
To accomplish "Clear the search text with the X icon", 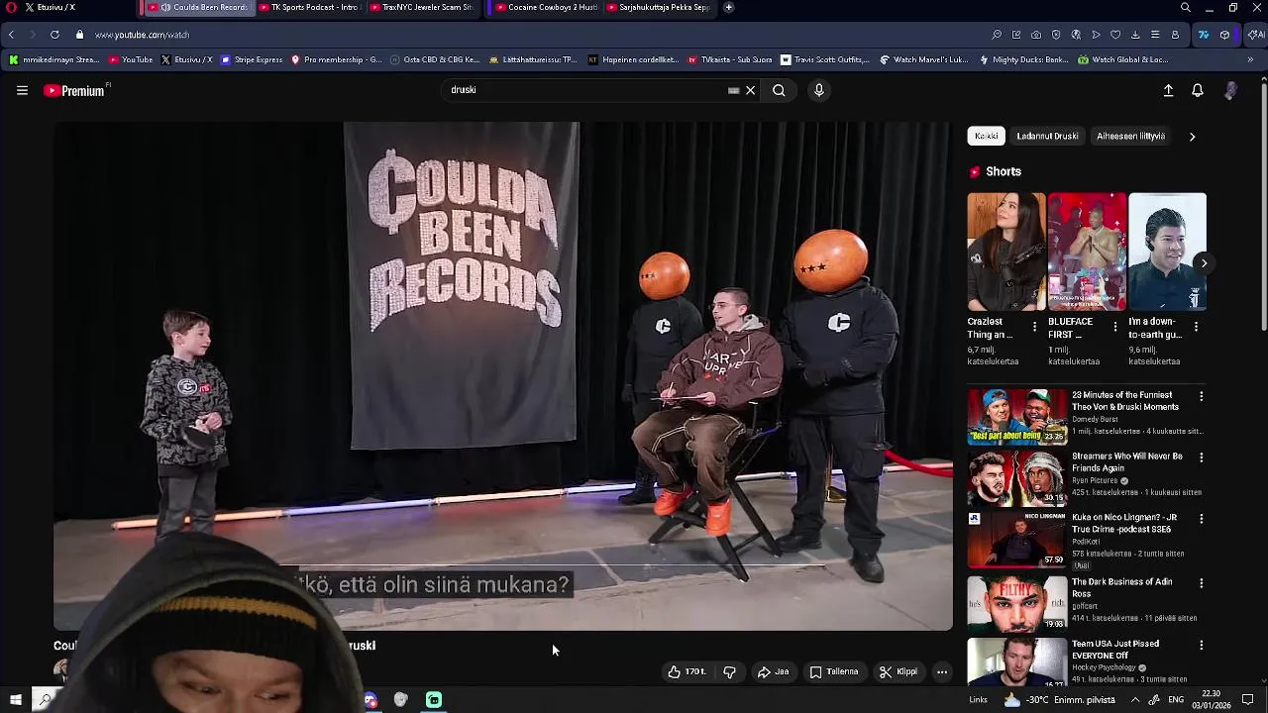I will pyautogui.click(x=750, y=90).
